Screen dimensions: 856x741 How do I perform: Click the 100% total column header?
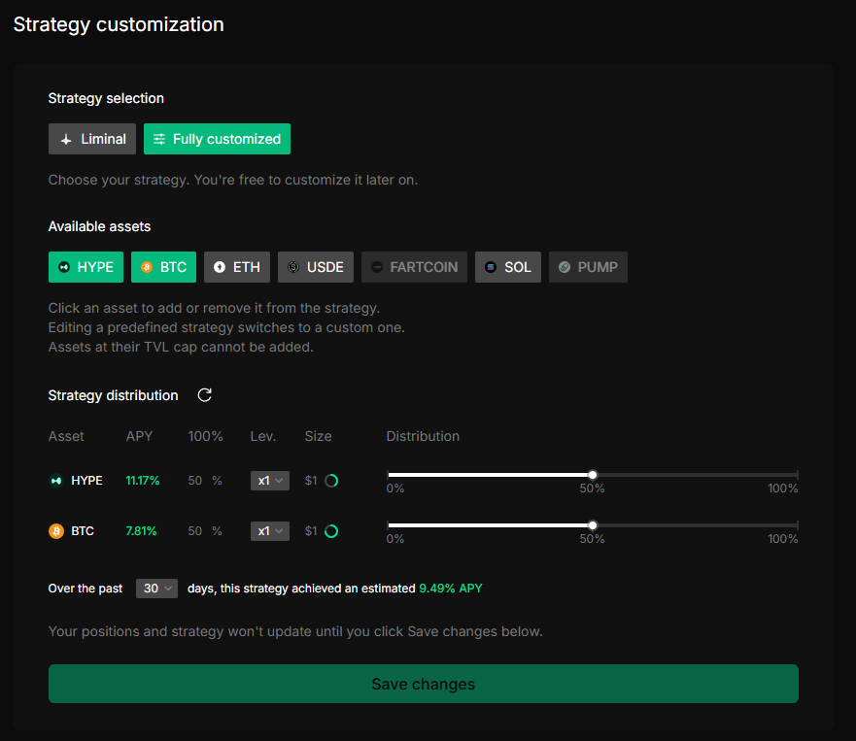[x=205, y=436]
